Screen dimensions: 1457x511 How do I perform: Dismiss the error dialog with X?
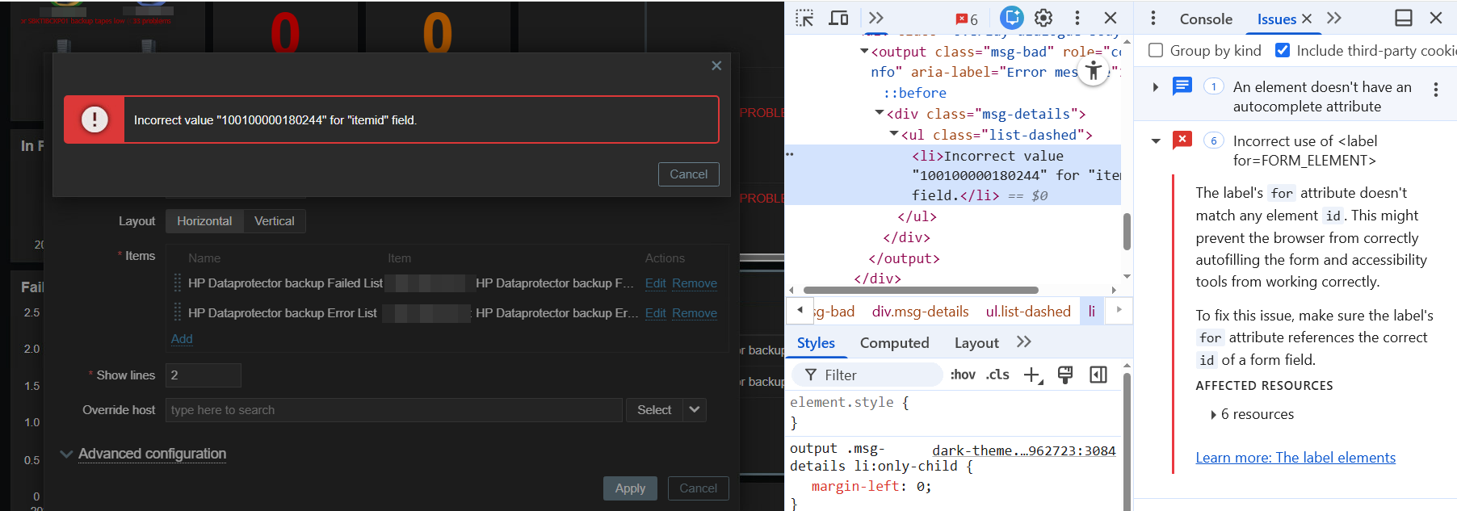(x=716, y=66)
